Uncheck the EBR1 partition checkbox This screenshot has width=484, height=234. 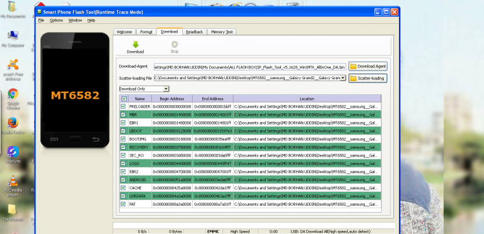click(x=123, y=123)
